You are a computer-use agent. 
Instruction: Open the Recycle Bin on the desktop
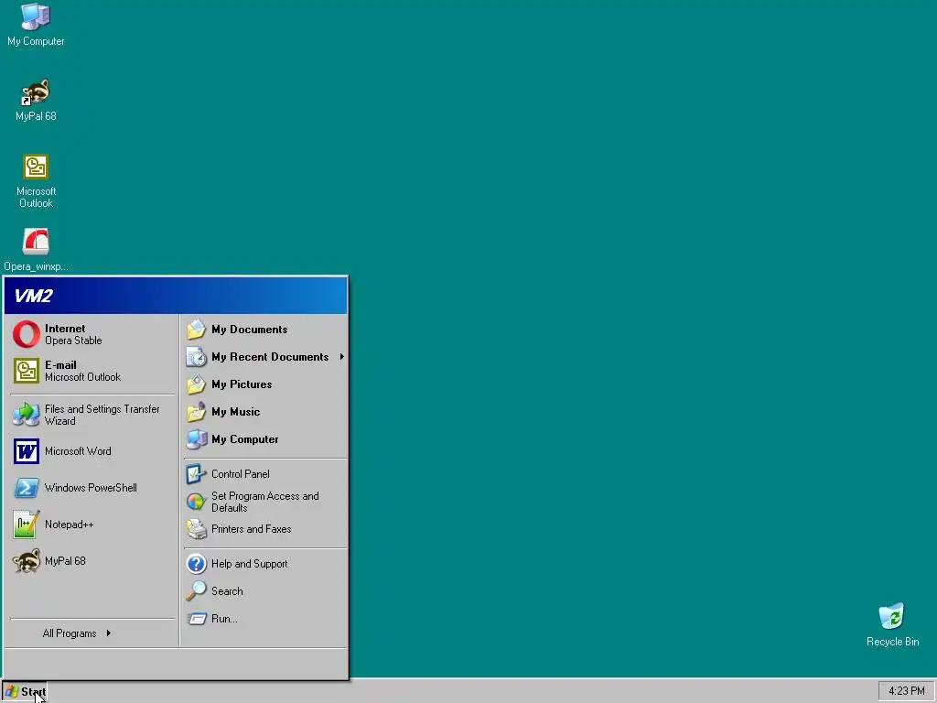(892, 625)
